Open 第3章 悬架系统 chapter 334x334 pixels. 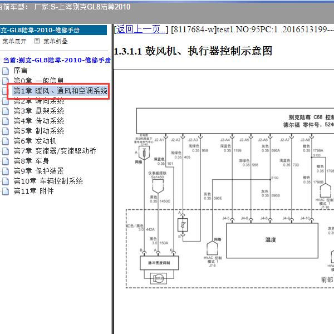(38, 111)
